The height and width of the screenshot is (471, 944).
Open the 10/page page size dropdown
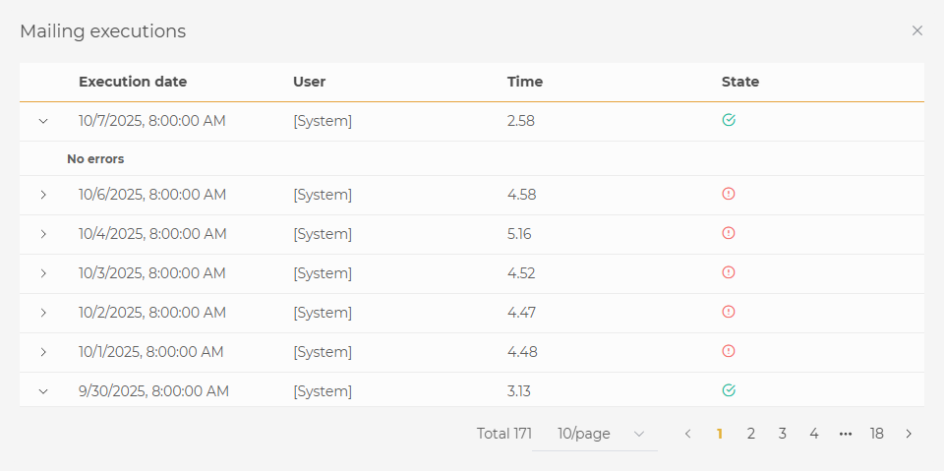click(595, 434)
